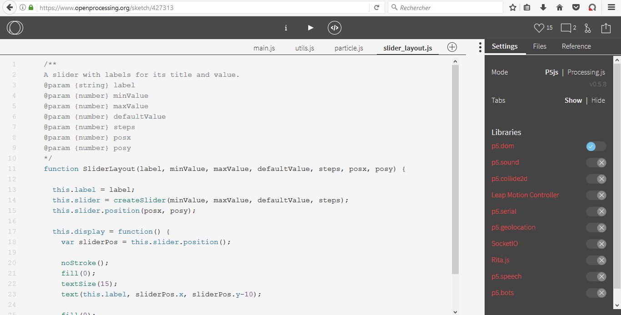
Task: Enable the p5.serial library toggle
Action: (596, 212)
